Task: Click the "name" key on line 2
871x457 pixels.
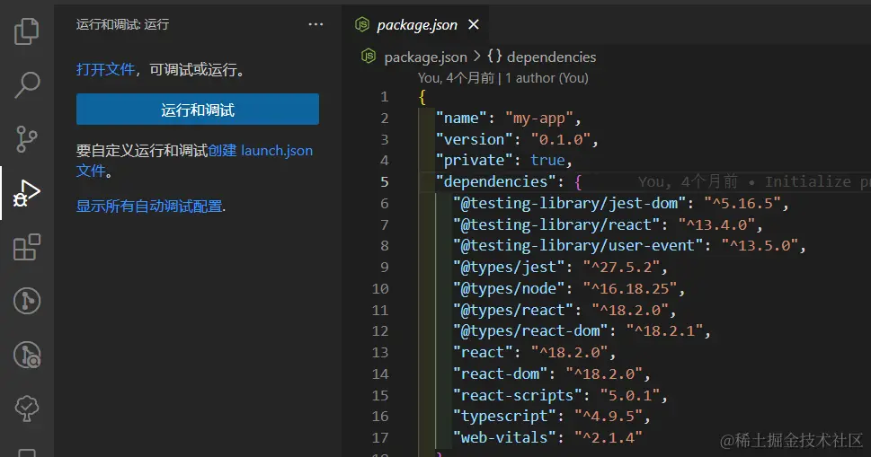Action: point(461,119)
